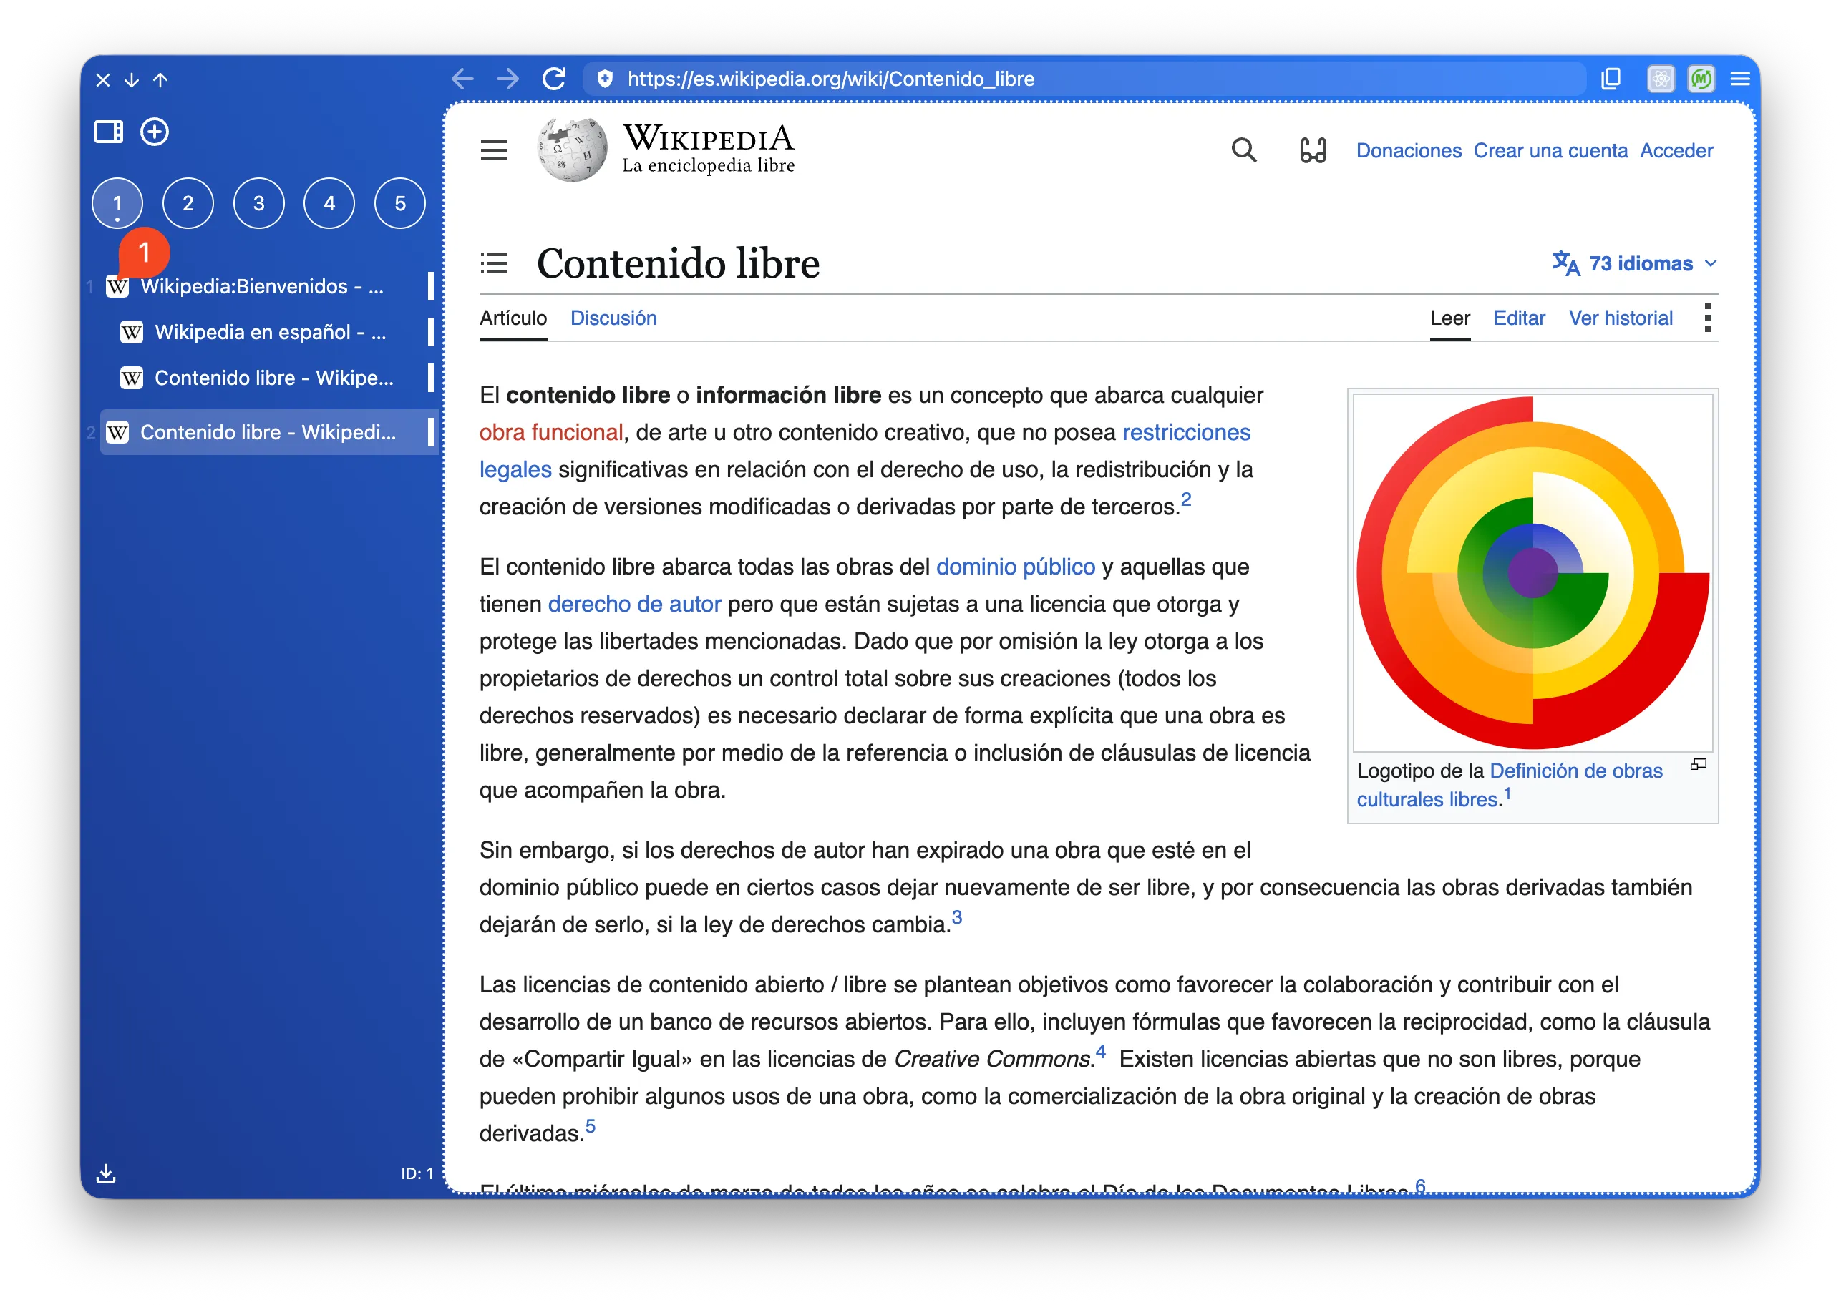Click the down arrow icon in sidebar header
Viewport: 1841px width, 1305px height.
click(x=132, y=79)
